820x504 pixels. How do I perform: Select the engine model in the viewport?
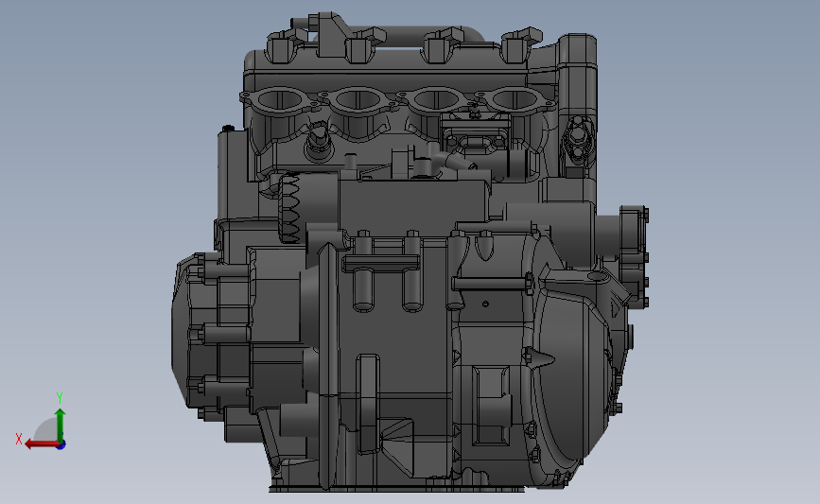410,253
